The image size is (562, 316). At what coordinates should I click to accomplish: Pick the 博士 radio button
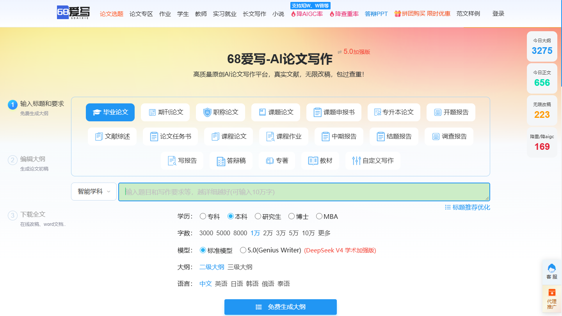click(x=292, y=217)
